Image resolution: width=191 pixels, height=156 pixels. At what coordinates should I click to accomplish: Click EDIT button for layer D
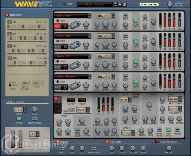(x=57, y=87)
